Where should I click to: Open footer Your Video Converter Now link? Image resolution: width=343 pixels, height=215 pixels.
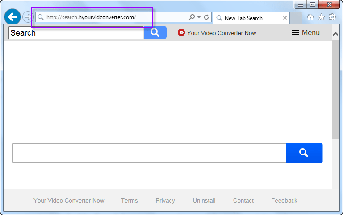(69, 200)
